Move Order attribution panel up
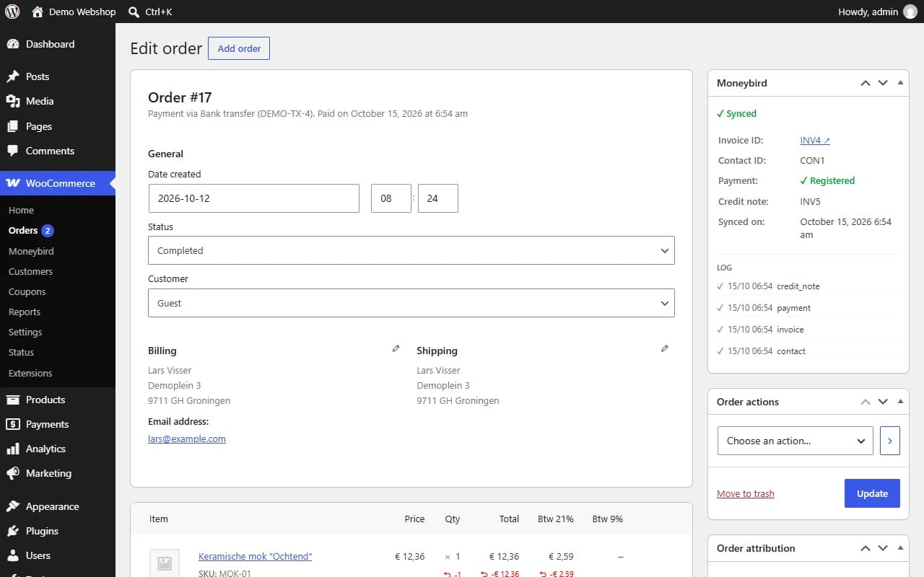 pos(866,548)
